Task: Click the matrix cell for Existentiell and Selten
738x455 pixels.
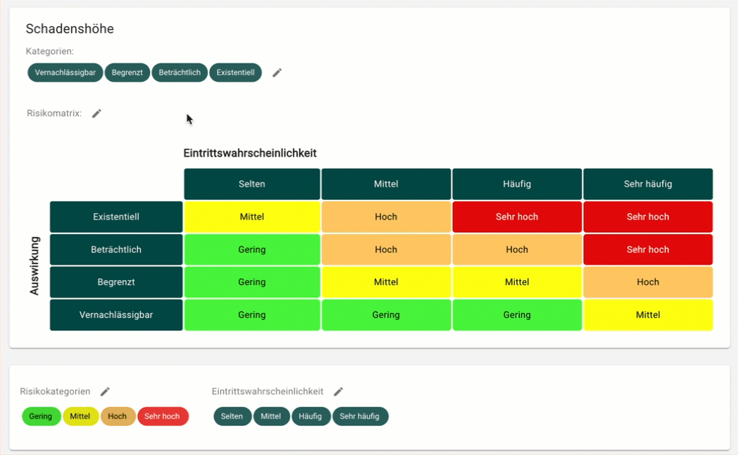Action: tap(252, 217)
